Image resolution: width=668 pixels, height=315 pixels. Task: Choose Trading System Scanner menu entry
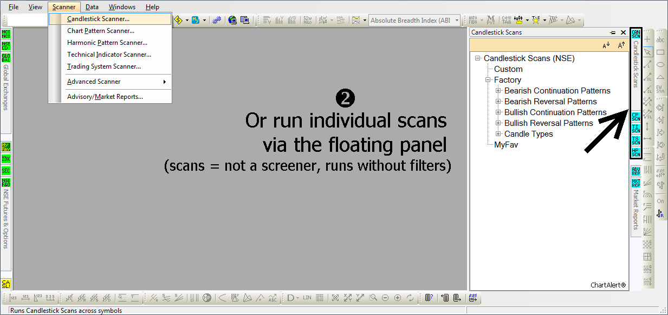[110, 66]
